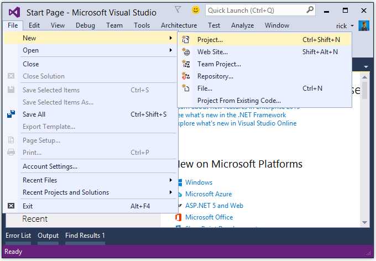Choose Web Site... from the submenu

(x=265, y=52)
